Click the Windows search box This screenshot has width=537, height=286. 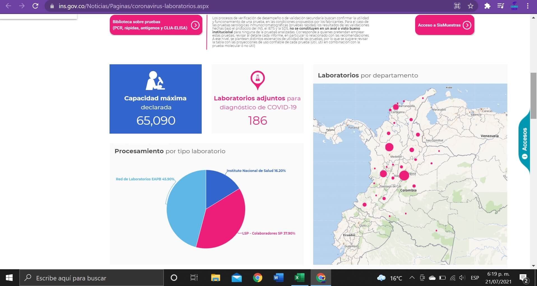[91, 278]
